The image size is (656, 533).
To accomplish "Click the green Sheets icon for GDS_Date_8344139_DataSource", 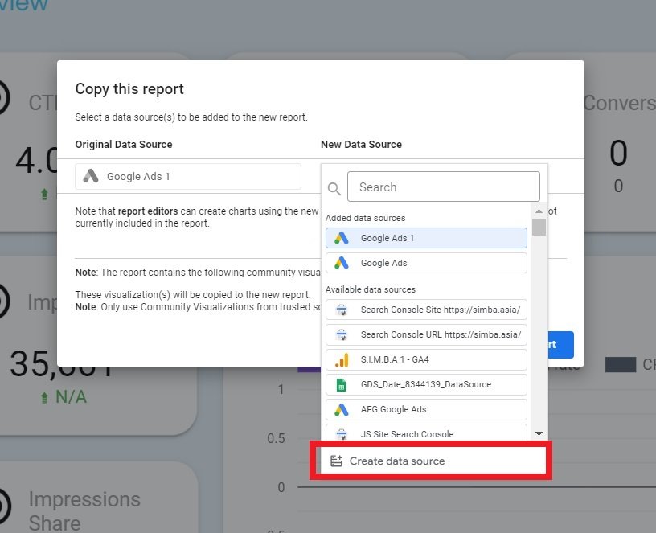I will [342, 384].
